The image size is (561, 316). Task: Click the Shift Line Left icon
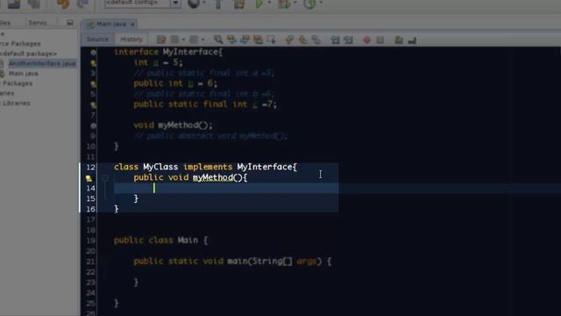335,39
